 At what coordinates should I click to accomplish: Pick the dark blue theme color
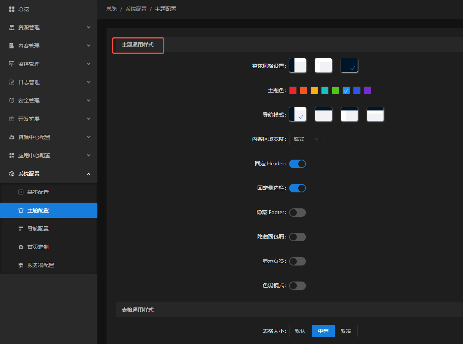tap(357, 90)
